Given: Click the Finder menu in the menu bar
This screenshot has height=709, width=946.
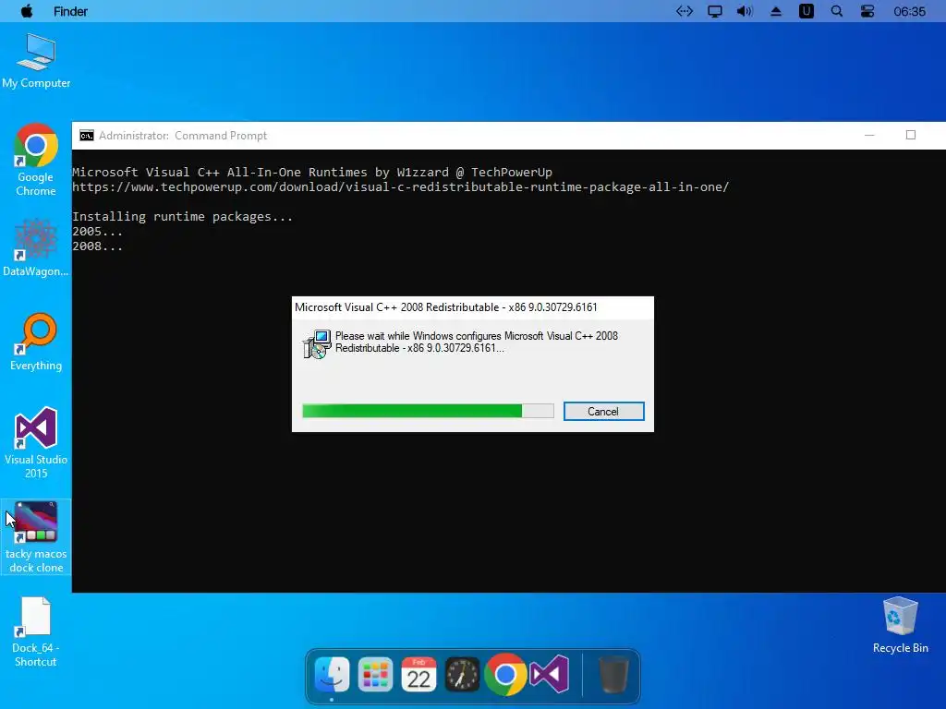Looking at the screenshot, I should pos(70,11).
